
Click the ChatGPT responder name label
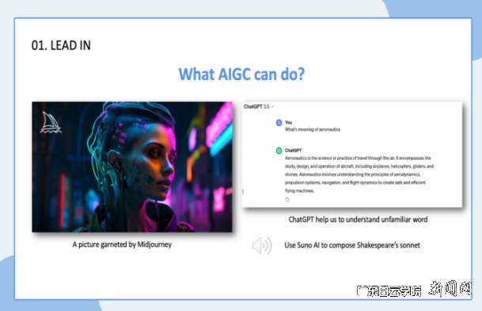(294, 150)
